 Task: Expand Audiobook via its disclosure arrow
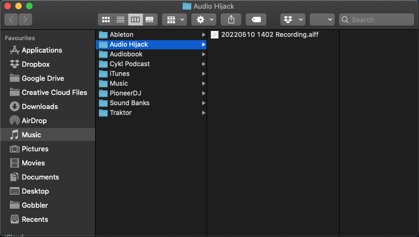204,54
